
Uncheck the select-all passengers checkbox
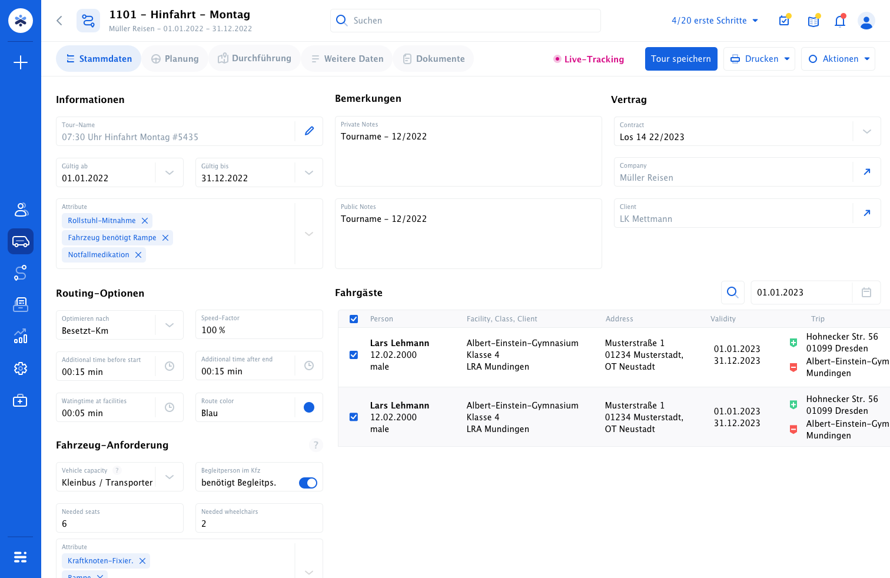click(x=354, y=319)
